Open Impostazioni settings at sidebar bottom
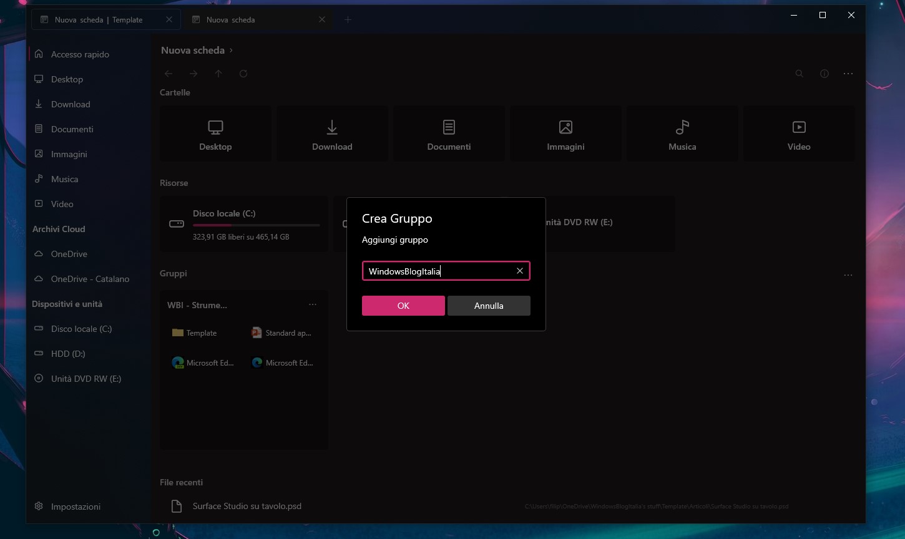Image resolution: width=905 pixels, height=539 pixels. 88,507
